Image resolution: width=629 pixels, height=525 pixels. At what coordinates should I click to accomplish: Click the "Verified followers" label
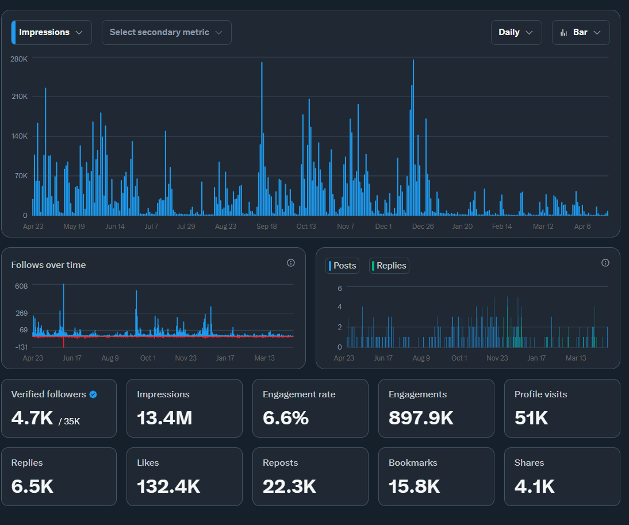tap(48, 394)
